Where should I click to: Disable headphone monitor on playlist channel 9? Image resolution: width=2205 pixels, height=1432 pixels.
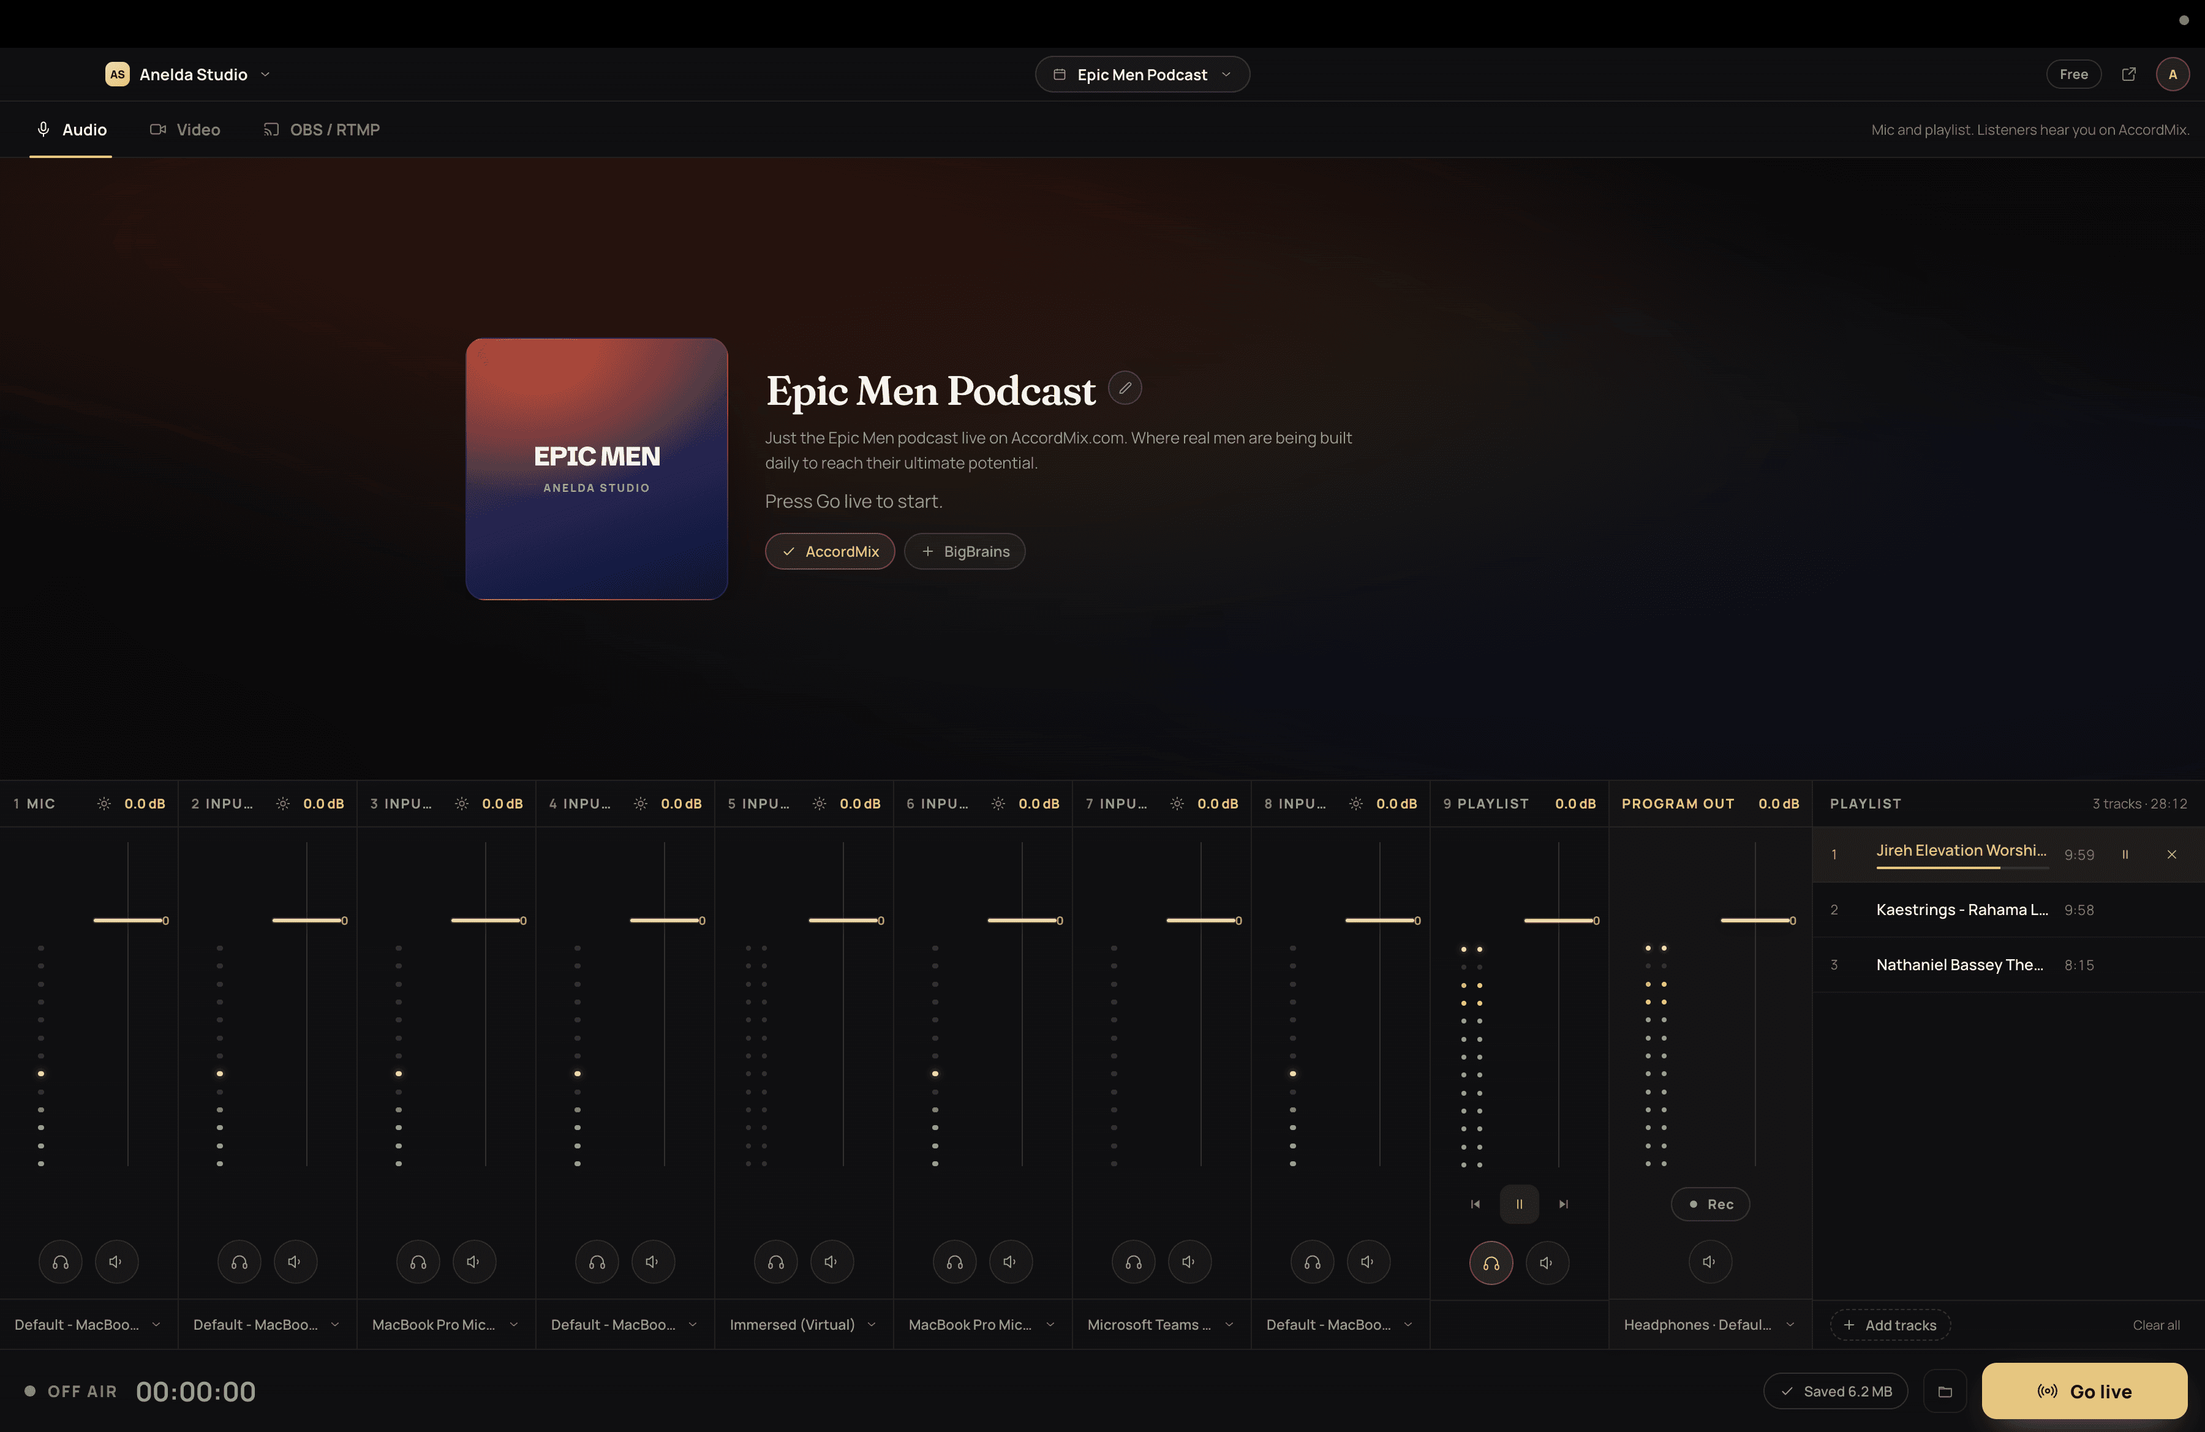pos(1491,1262)
